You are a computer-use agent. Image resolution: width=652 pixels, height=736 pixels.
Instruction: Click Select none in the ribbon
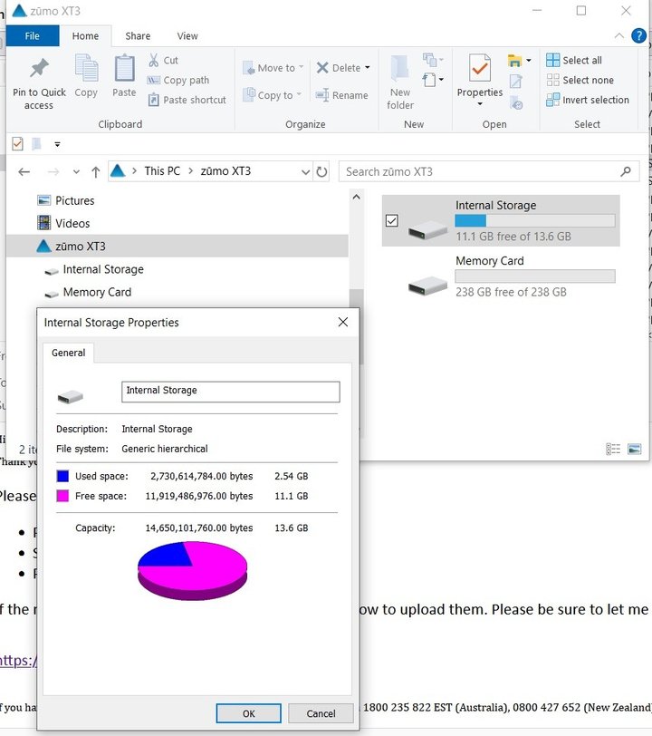tap(580, 80)
